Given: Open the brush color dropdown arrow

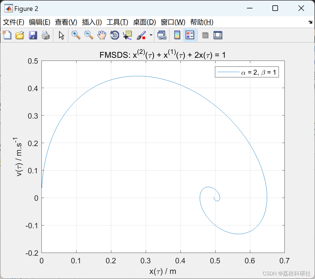Looking at the screenshot, I should (x=151, y=35).
